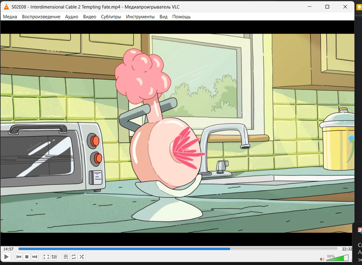Show the playlist panel
Image resolution: width=362 pixels, height=265 pixels.
[66, 257]
